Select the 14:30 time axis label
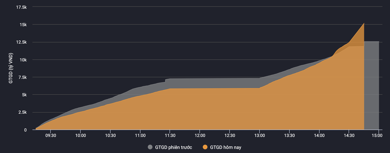 pyautogui.click(x=349, y=135)
